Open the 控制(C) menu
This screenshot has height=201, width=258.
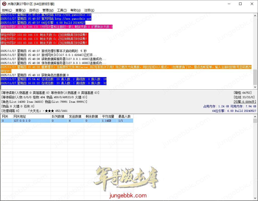[7, 10]
